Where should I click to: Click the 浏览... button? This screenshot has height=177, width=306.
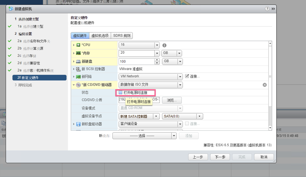(x=172, y=100)
